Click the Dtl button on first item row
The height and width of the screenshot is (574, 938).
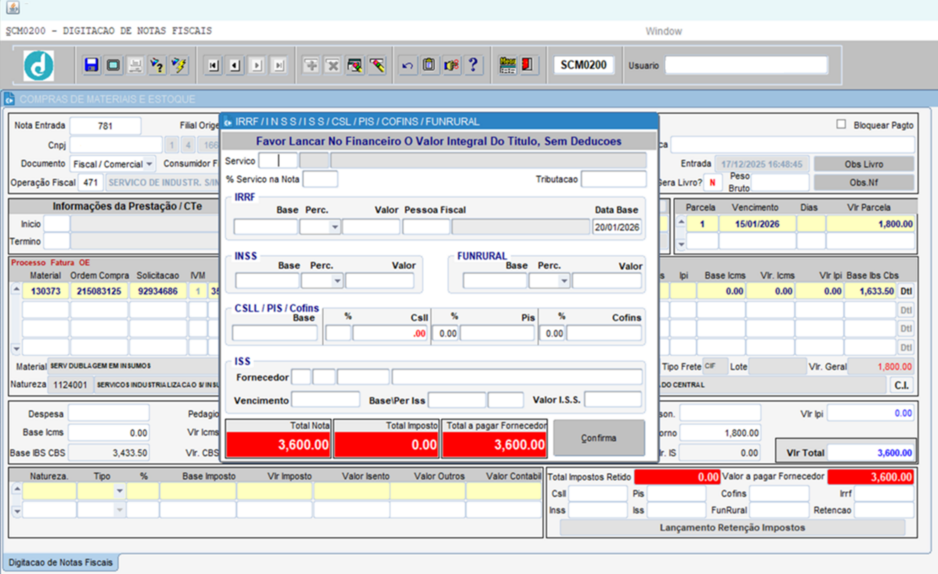click(906, 291)
